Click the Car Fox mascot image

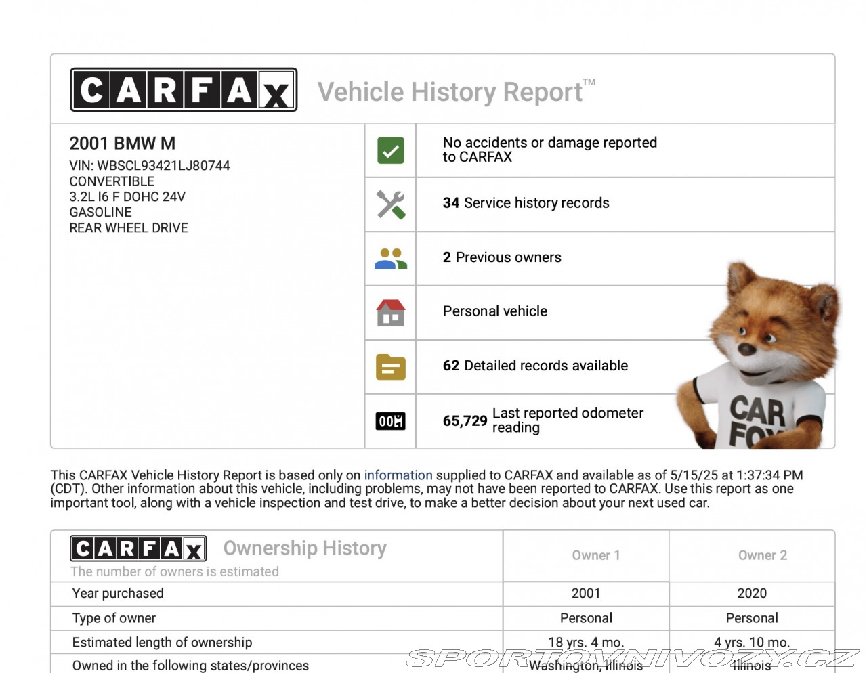[759, 355]
